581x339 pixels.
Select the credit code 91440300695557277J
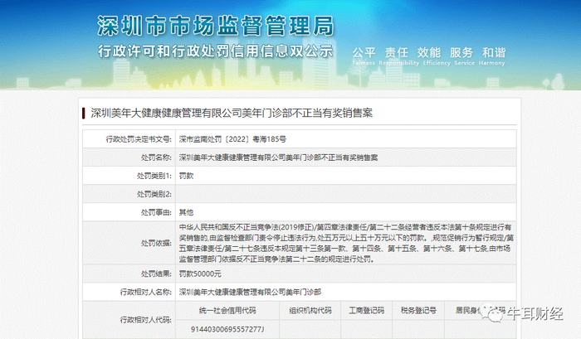pyautogui.click(x=227, y=329)
